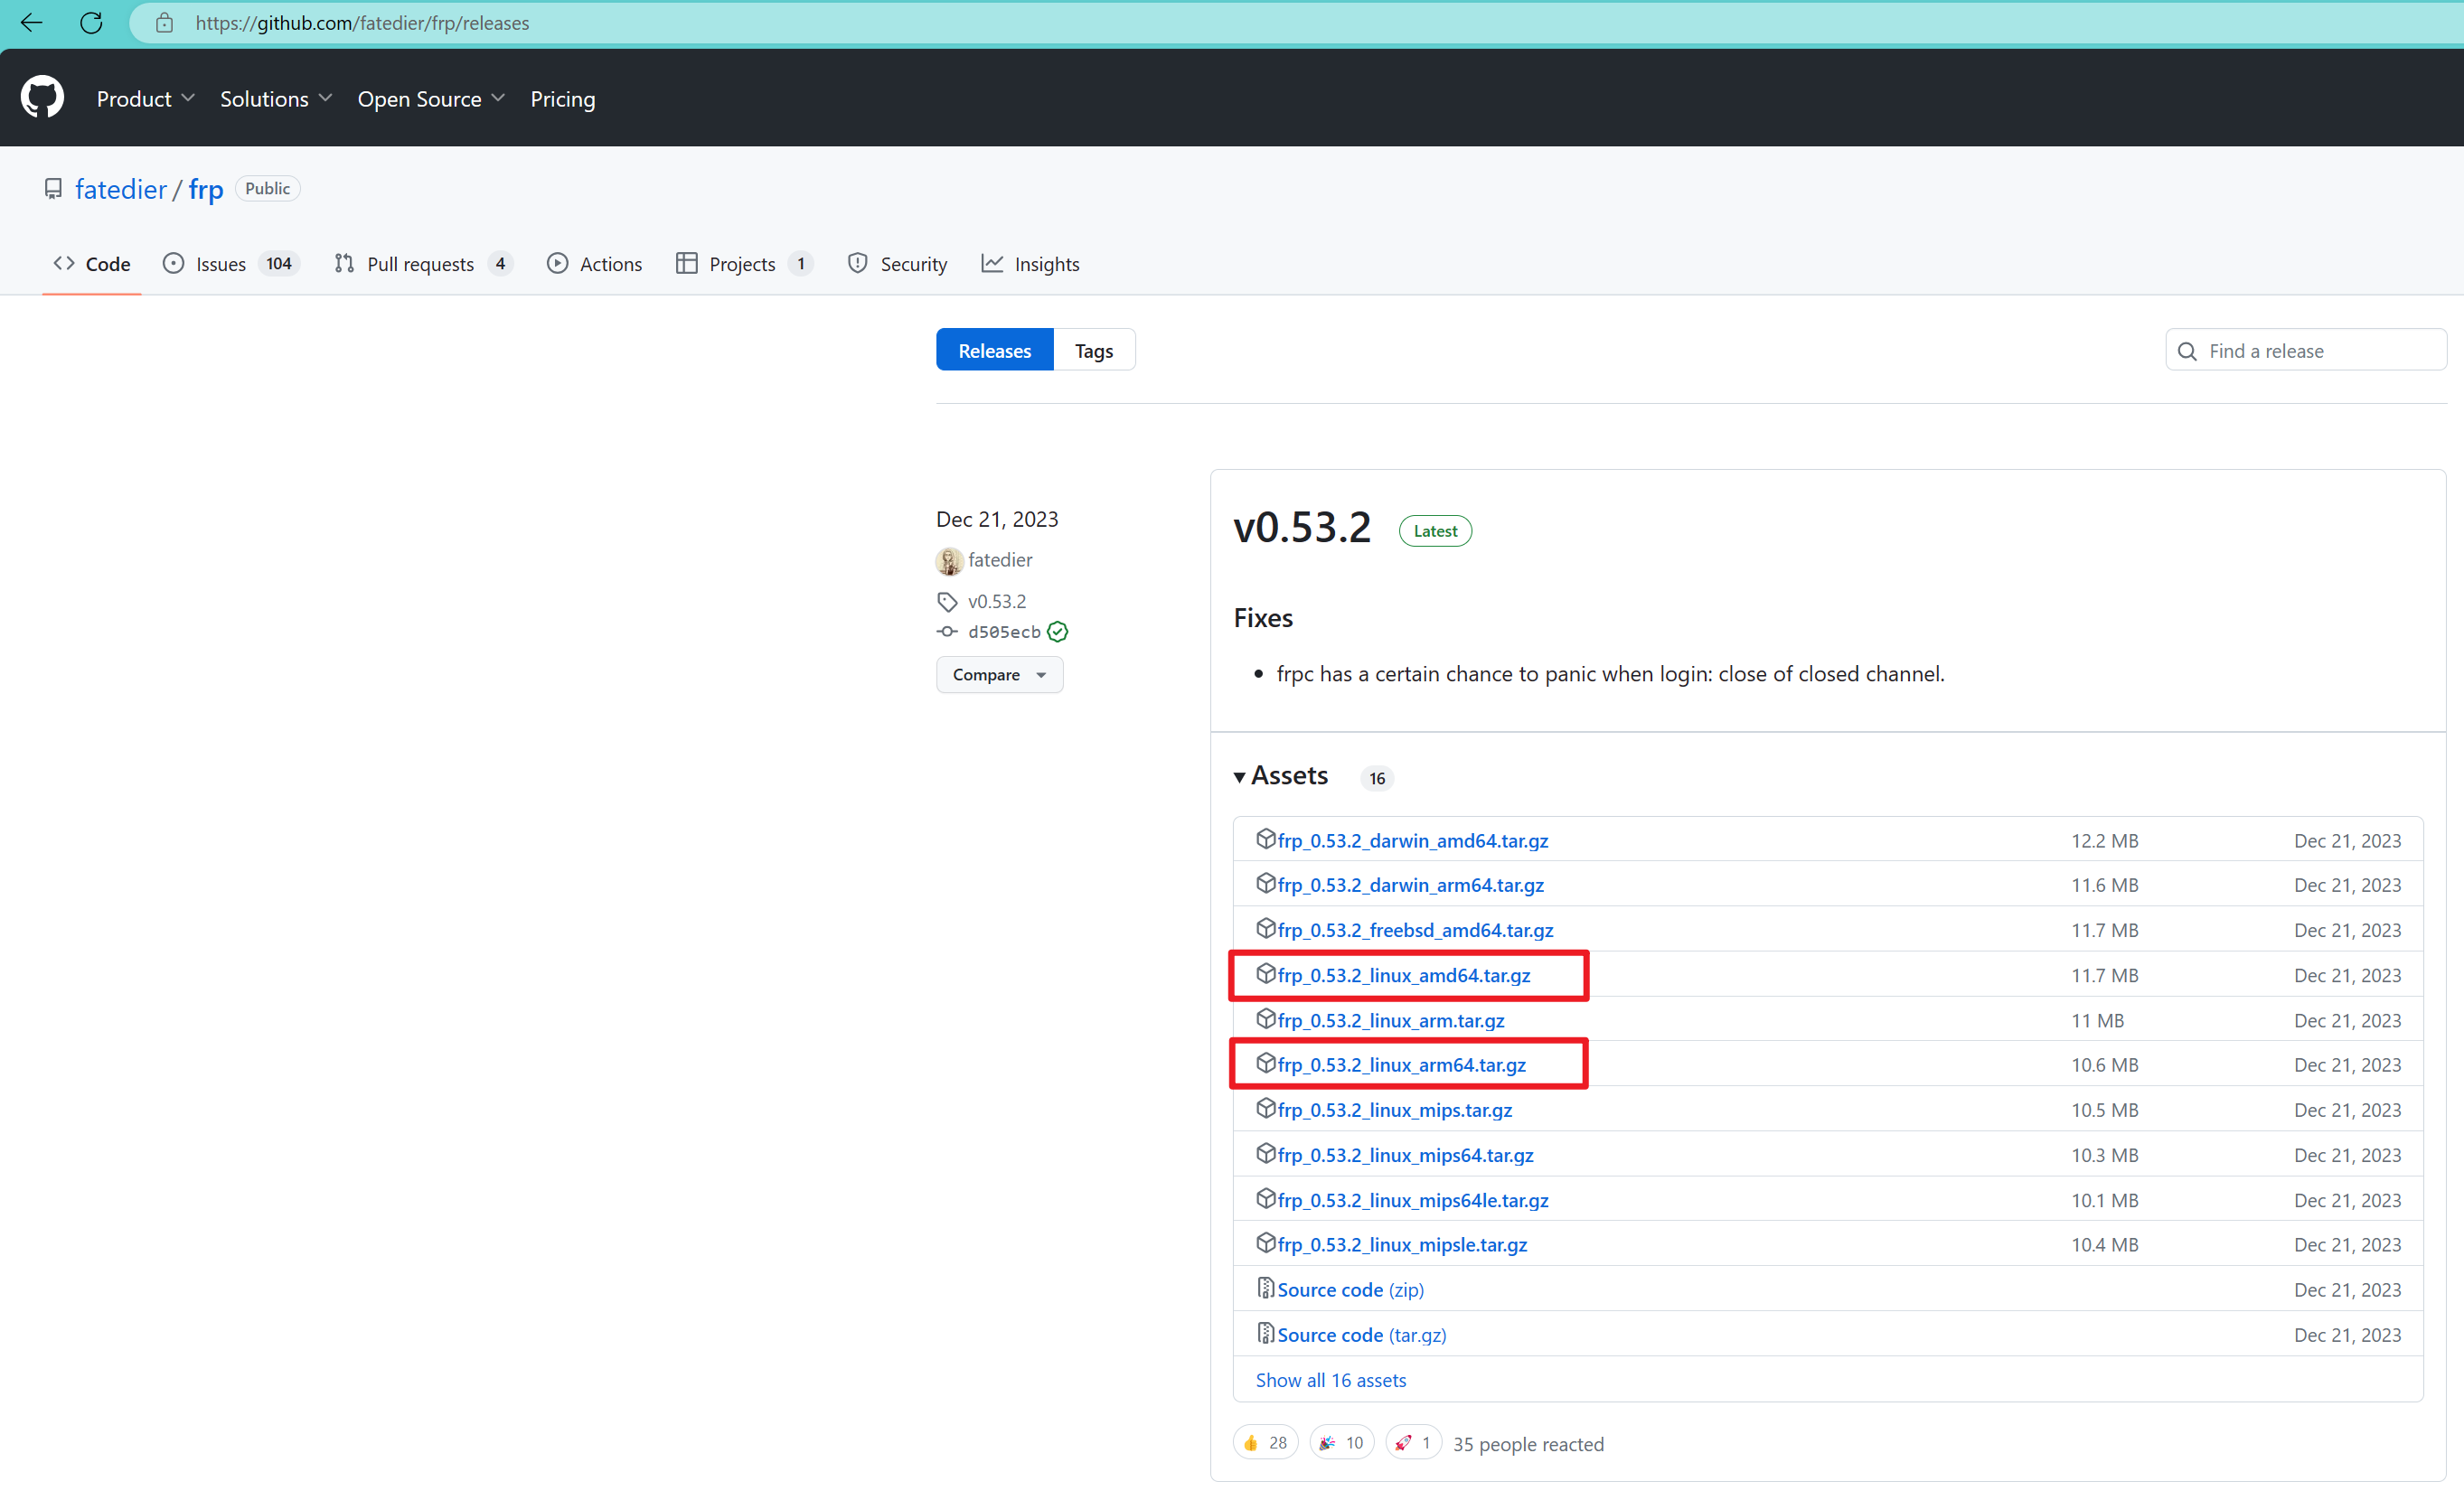The width and height of the screenshot is (2464, 1500).
Task: Click the tag icon next to v0.53.2
Action: pyautogui.click(x=947, y=601)
